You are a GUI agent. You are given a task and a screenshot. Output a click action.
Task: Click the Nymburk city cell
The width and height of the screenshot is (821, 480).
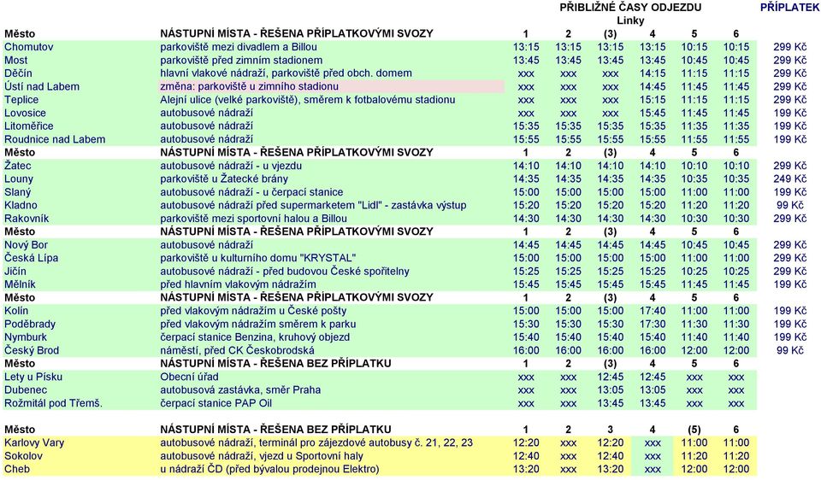click(x=26, y=337)
